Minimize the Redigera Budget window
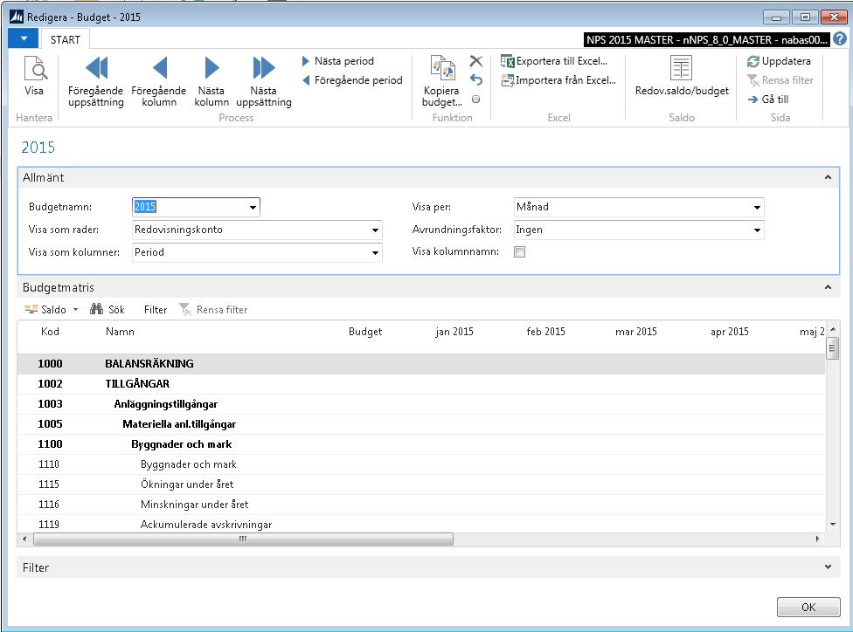 tap(776, 17)
